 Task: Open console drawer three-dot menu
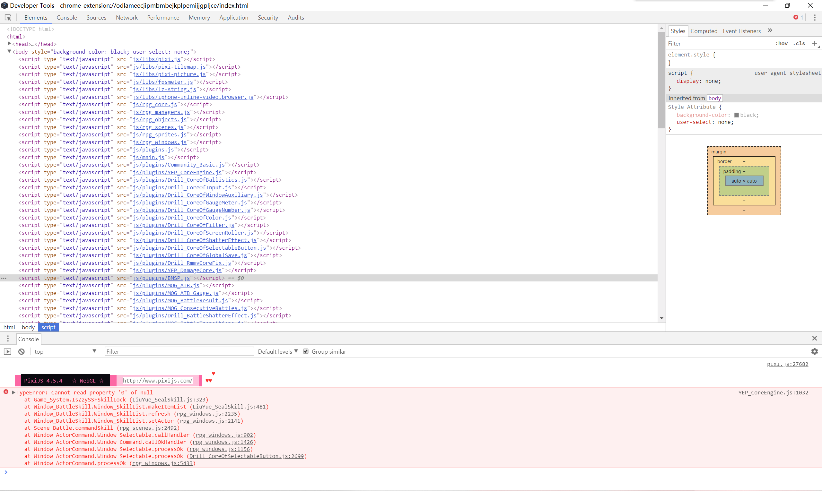(x=8, y=339)
